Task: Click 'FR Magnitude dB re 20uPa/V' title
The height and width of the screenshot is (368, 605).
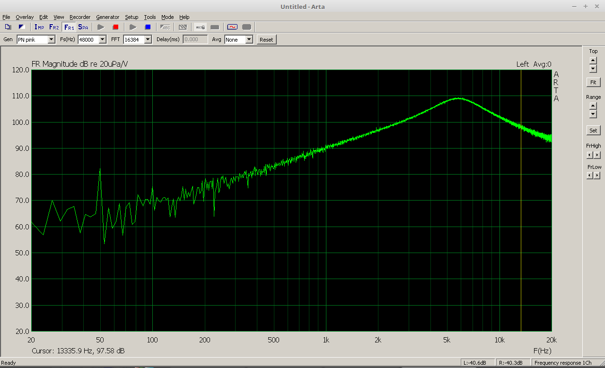Action: 79,64
